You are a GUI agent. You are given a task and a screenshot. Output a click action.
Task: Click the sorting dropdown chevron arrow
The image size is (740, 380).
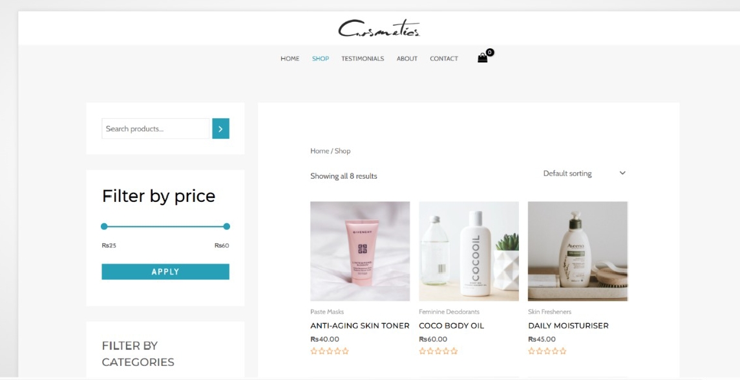click(622, 174)
